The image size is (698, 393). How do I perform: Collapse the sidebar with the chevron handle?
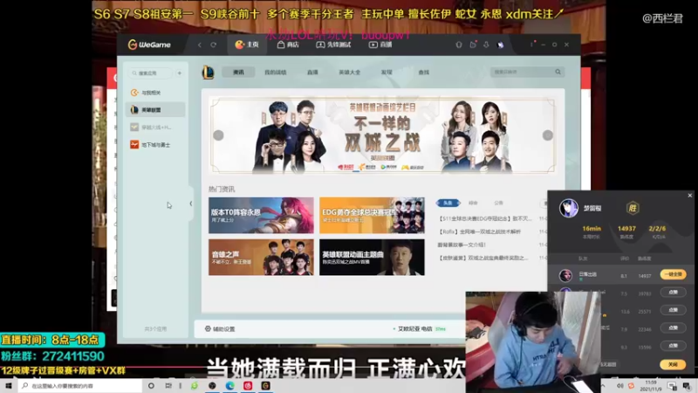pyautogui.click(x=191, y=203)
